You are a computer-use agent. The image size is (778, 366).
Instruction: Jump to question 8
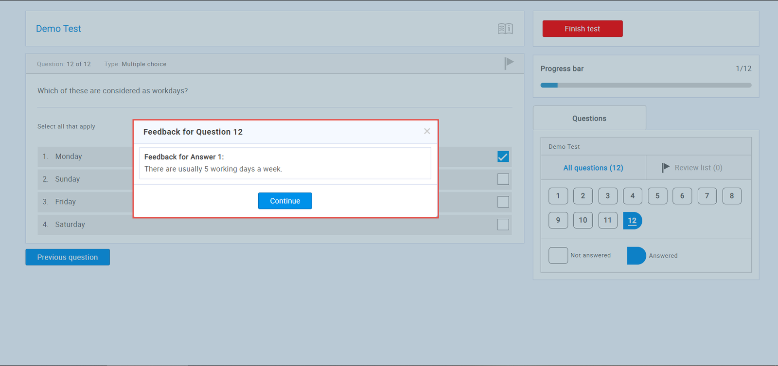(731, 196)
